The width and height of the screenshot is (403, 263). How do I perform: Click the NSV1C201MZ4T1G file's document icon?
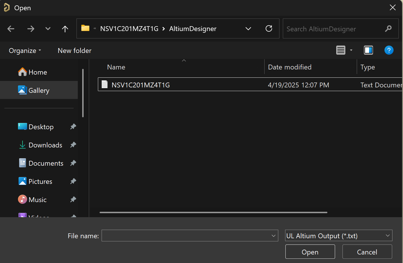[105, 84]
